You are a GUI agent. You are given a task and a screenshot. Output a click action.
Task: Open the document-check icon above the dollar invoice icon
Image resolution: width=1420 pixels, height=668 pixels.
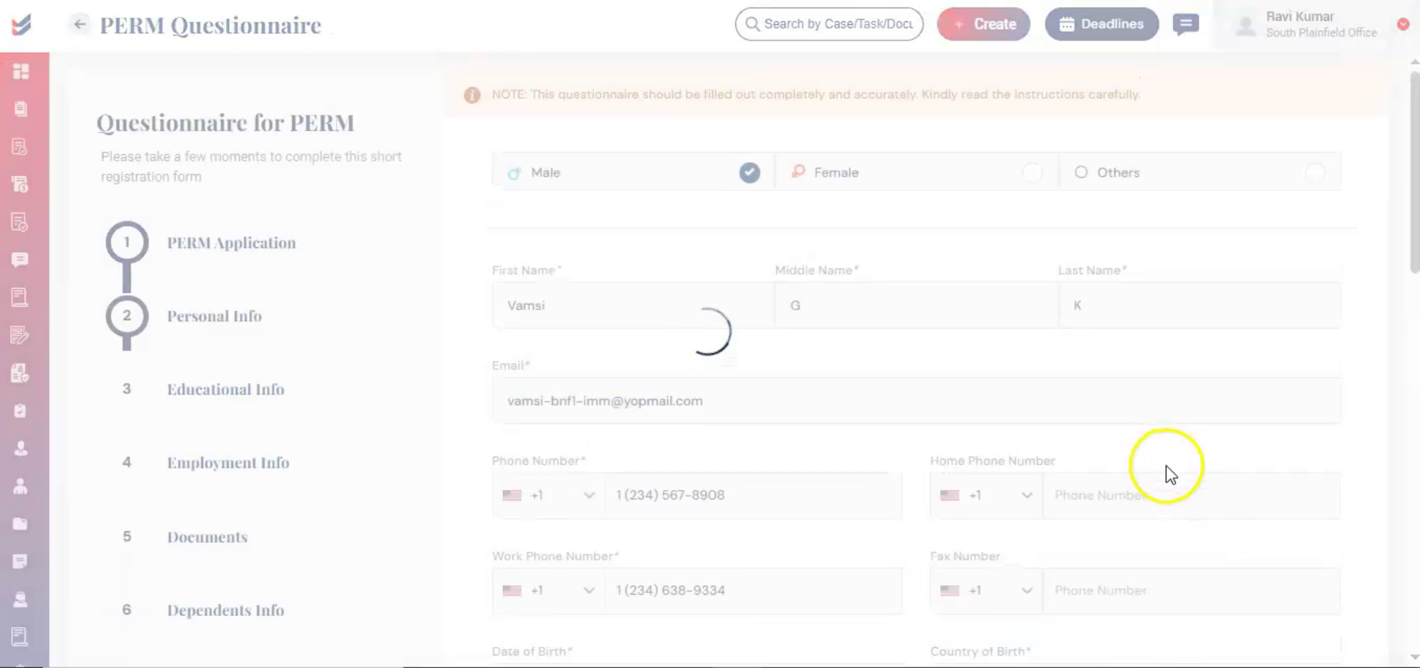[20, 147]
